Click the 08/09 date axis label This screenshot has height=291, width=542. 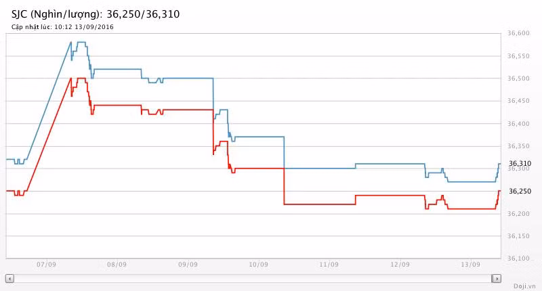tap(117, 265)
